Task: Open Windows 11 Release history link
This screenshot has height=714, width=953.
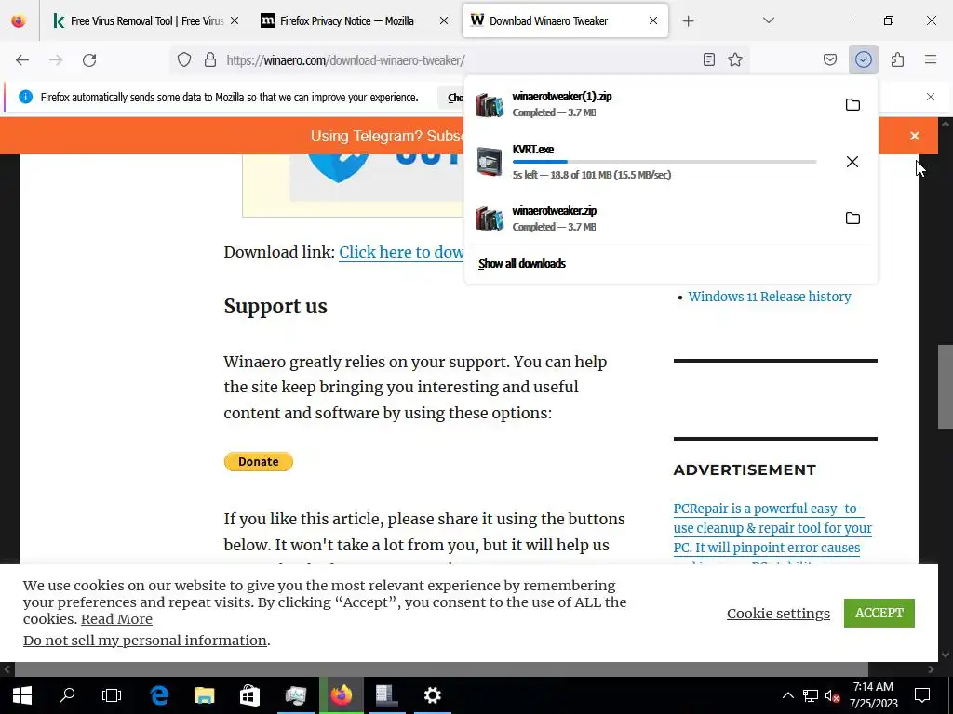Action: coord(770,297)
